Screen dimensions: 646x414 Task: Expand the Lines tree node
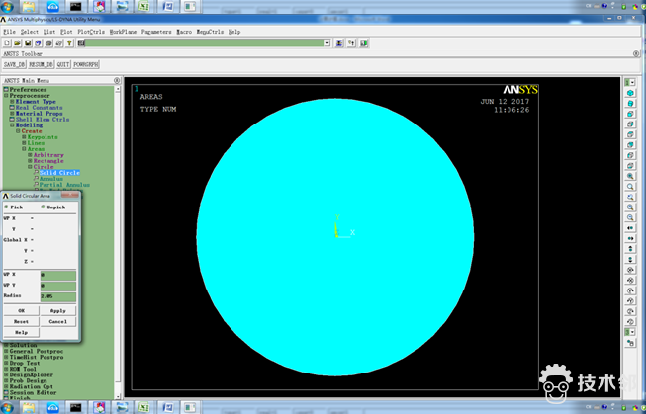coord(24,143)
